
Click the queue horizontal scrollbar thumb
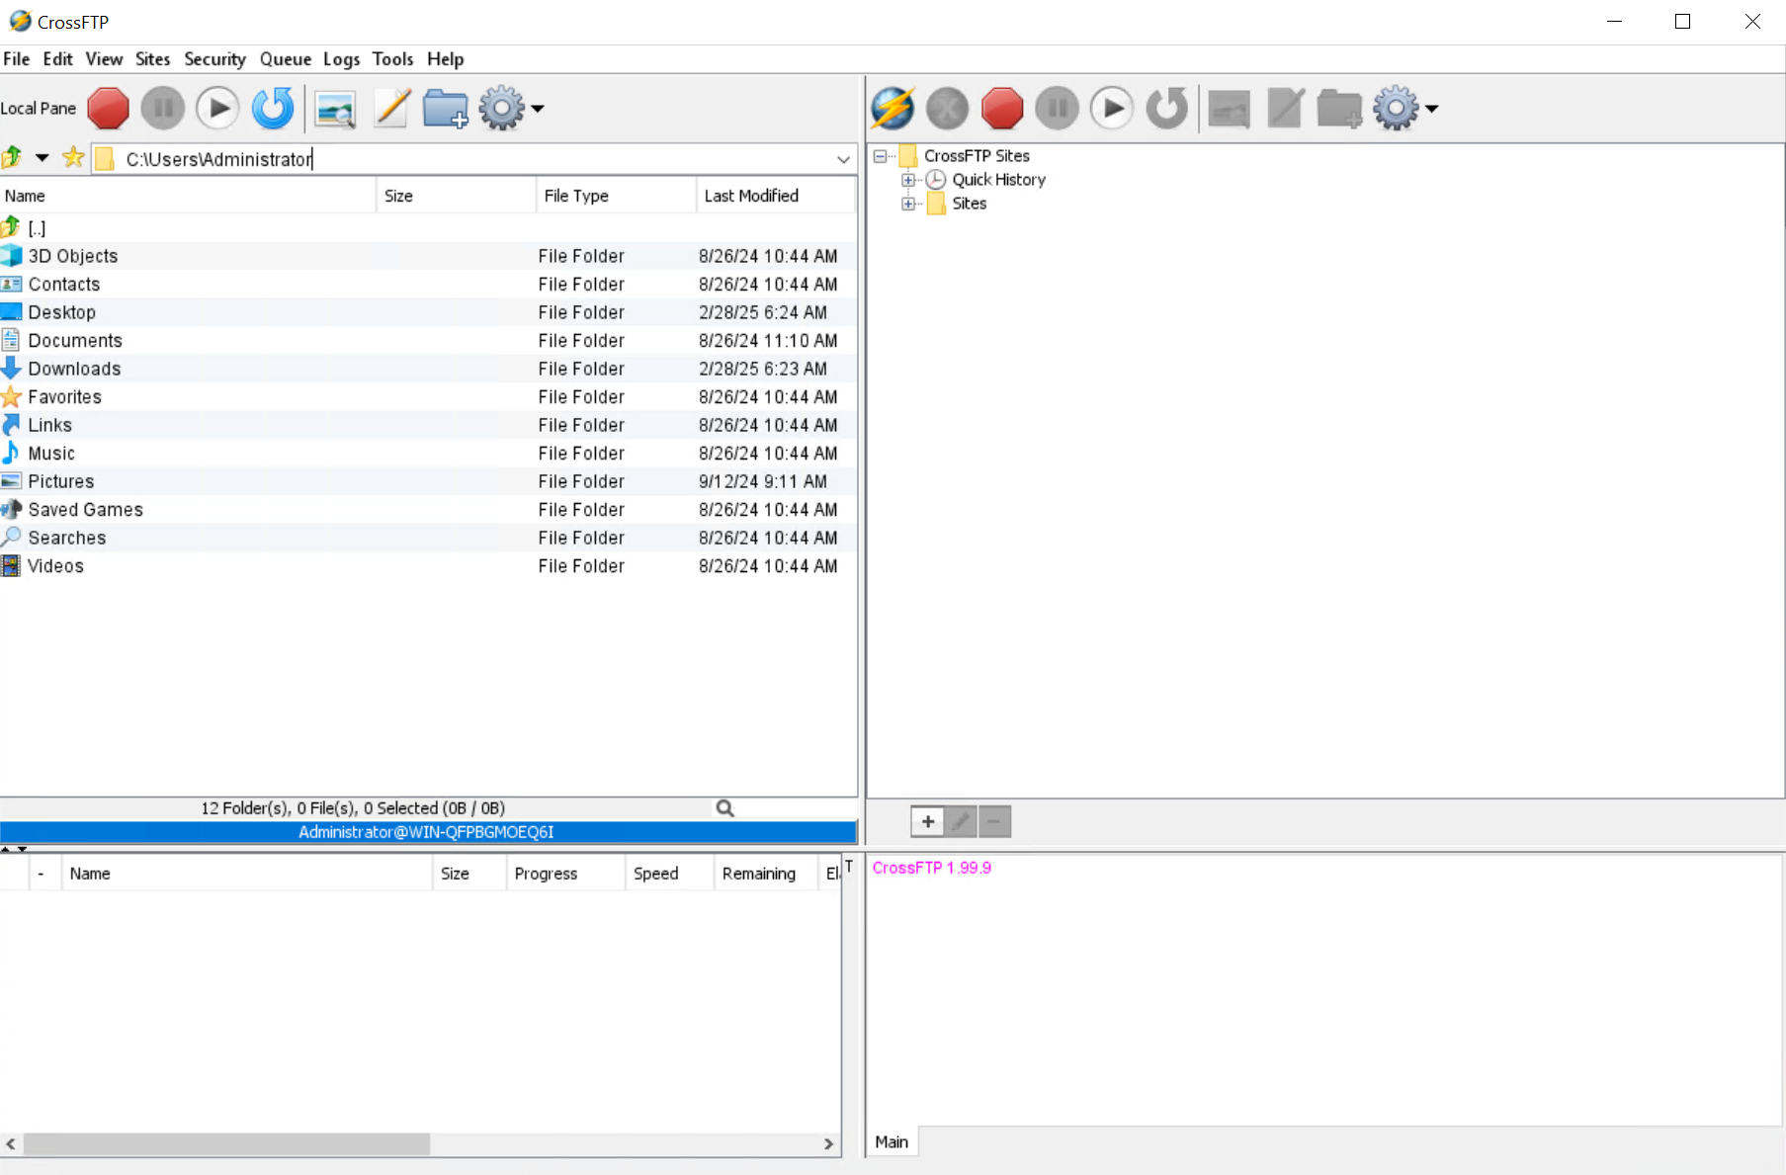[x=227, y=1143]
